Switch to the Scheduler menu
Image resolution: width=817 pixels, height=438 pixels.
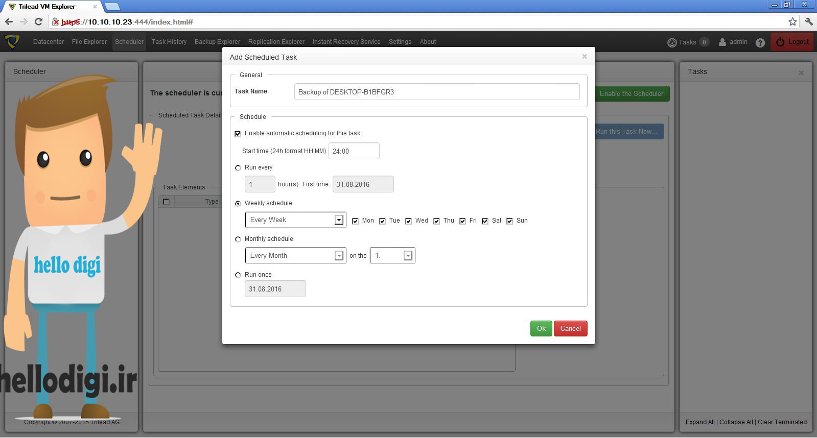129,42
